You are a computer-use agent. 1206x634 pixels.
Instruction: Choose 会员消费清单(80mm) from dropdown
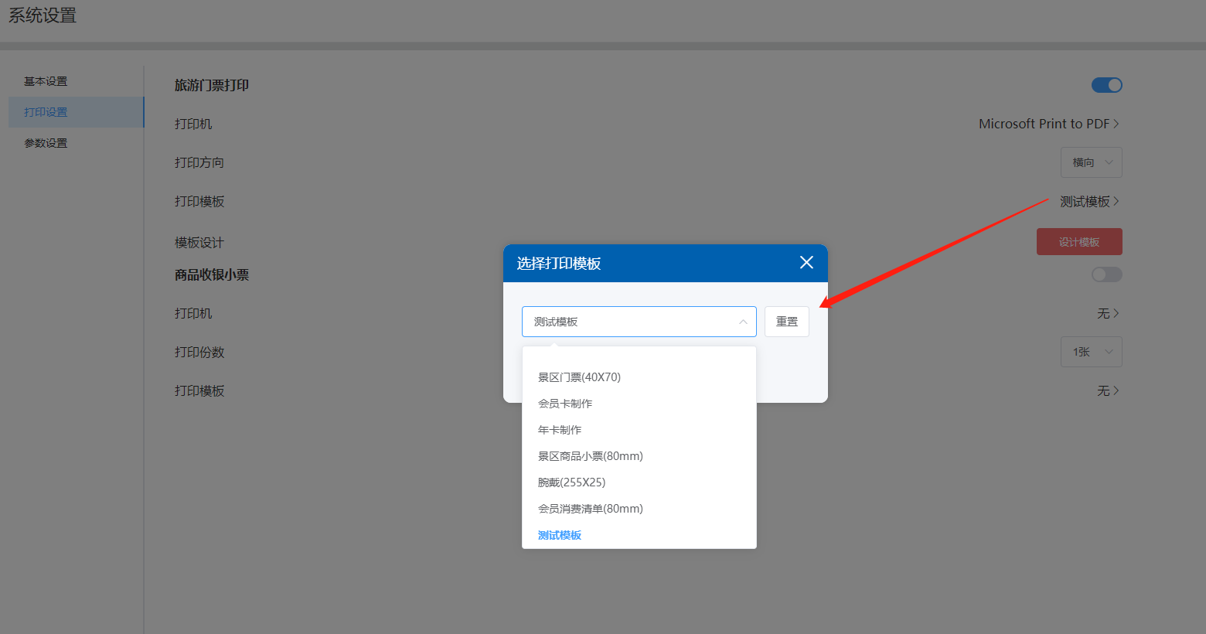[x=590, y=509]
